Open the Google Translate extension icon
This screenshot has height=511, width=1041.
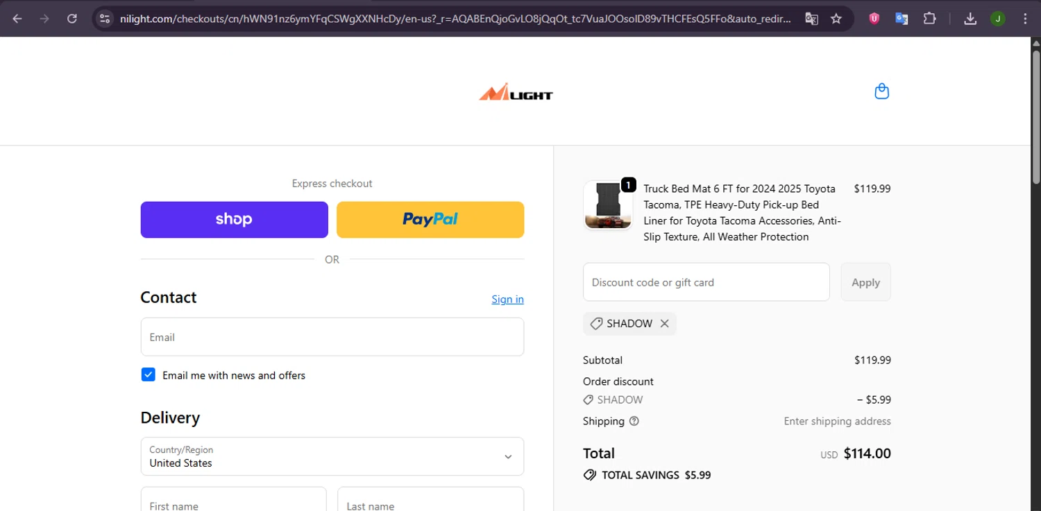tap(902, 19)
